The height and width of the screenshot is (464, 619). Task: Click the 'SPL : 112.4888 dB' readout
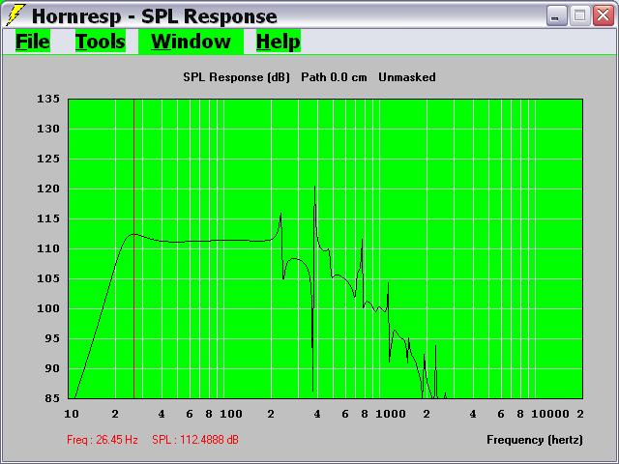pos(195,440)
